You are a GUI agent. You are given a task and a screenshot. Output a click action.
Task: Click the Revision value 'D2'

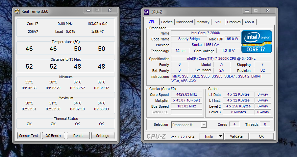pyautogui.click(x=262, y=70)
